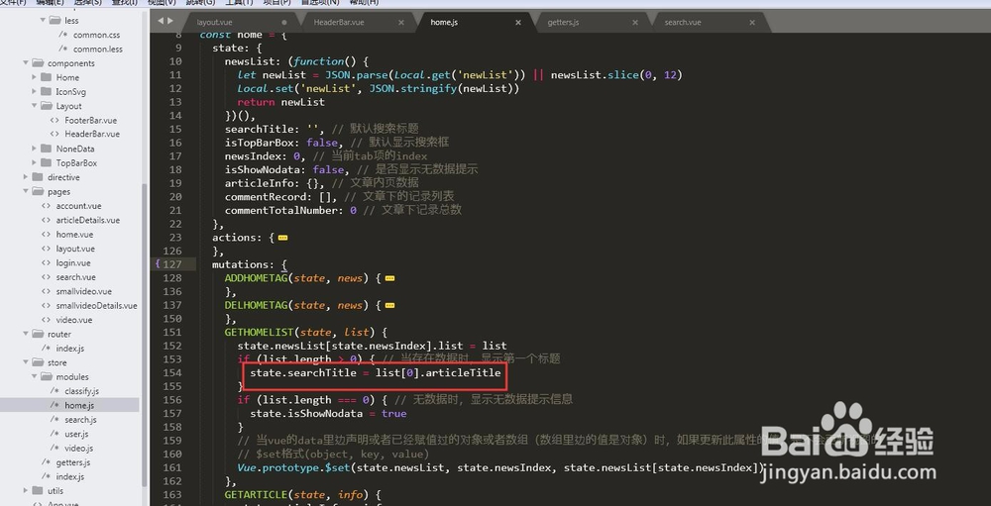The height and width of the screenshot is (506, 991).
Task: Collapse the components folder arrow
Action: pos(26,63)
